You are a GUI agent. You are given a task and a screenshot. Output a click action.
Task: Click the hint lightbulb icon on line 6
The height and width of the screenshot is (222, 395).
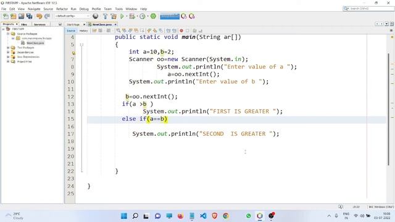click(x=73, y=53)
